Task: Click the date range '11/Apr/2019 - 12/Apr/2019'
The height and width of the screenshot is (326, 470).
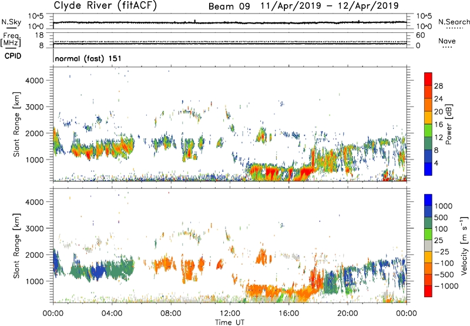Action: pyautogui.click(x=330, y=6)
